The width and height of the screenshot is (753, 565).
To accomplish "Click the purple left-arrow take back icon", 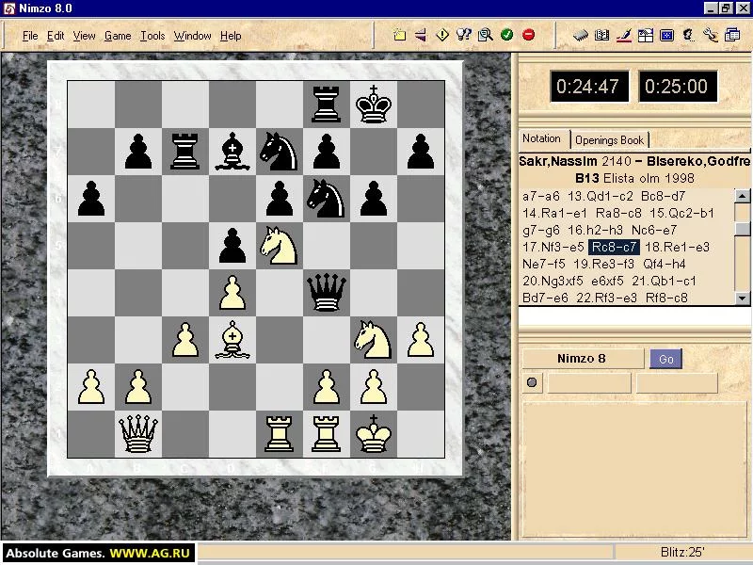I will coord(421,35).
